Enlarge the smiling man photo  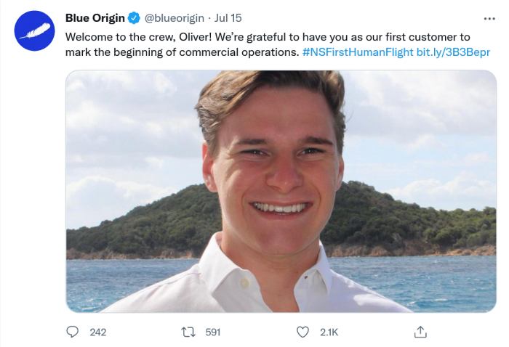click(281, 190)
